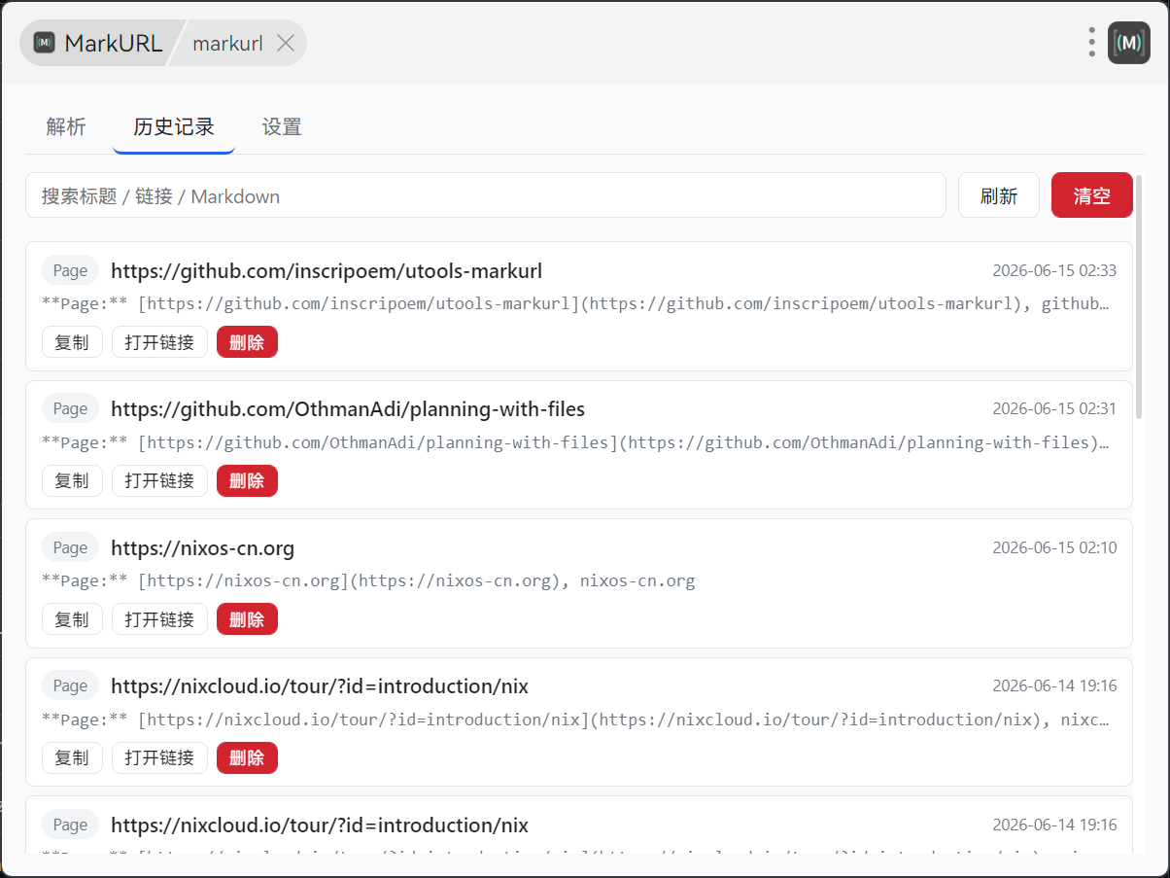Copy the 19:16 nixcloud.io entry that has buttons
This screenshot has width=1170, height=878.
[x=72, y=757]
